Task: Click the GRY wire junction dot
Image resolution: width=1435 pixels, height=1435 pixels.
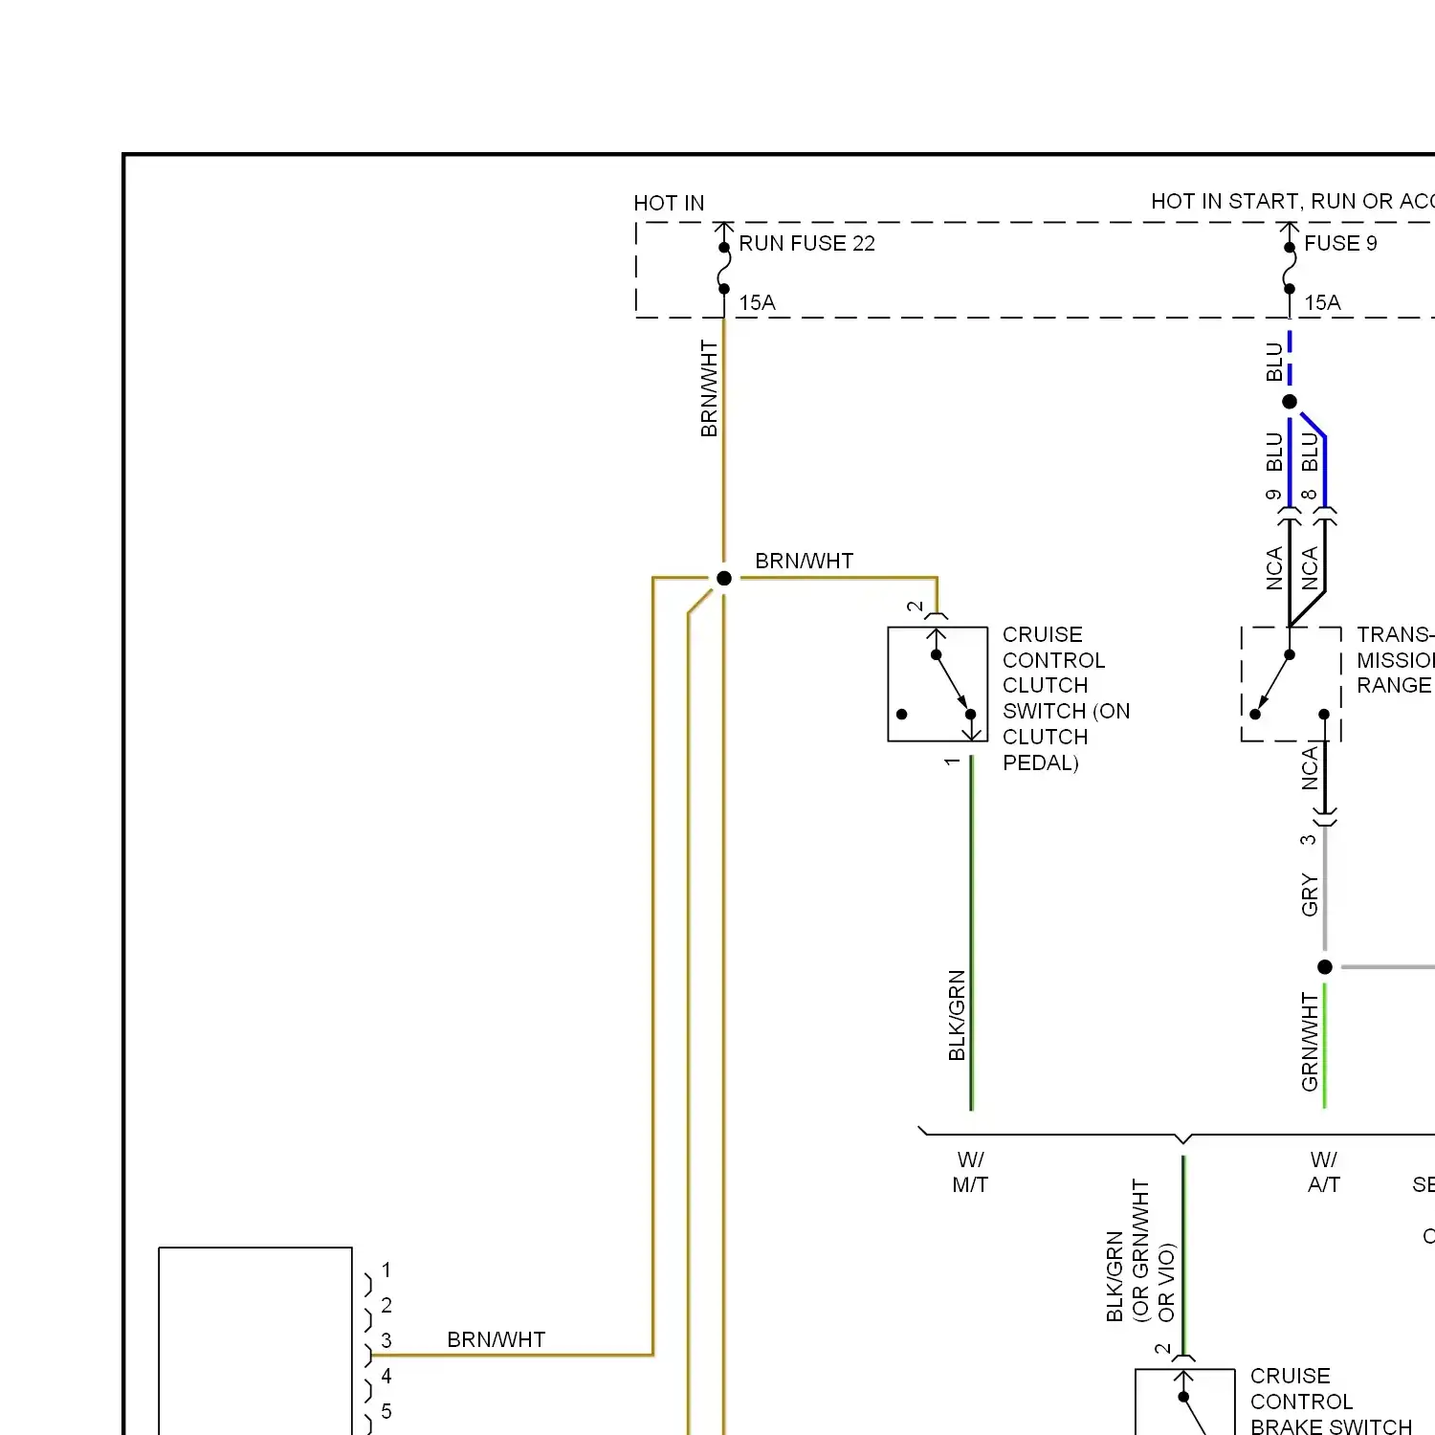Action: (1325, 967)
